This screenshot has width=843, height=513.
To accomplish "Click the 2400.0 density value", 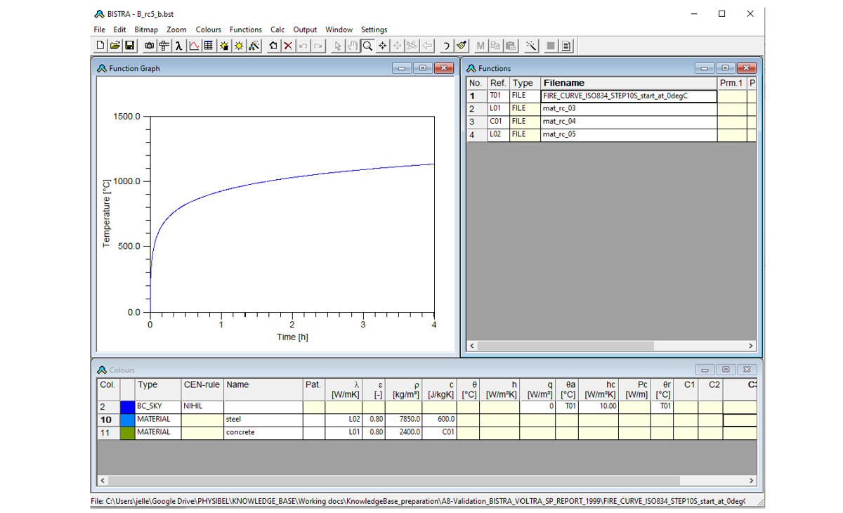I will [x=405, y=433].
